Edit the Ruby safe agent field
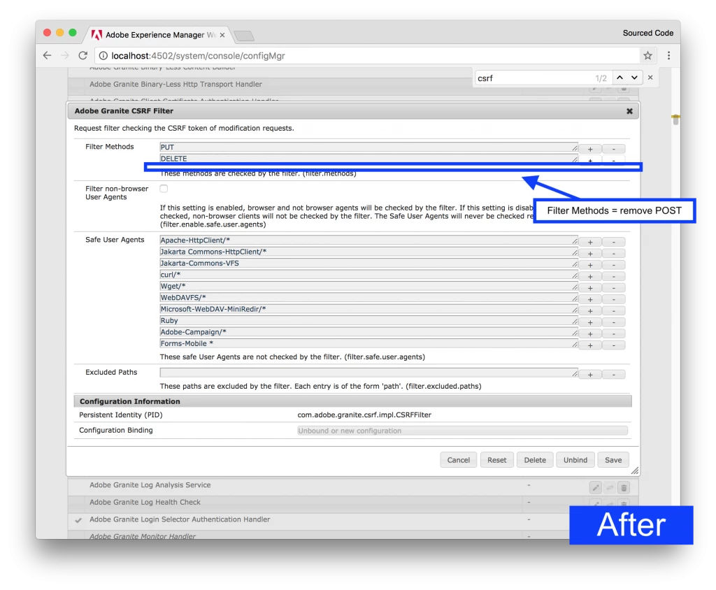This screenshot has height=590, width=716. pos(368,321)
